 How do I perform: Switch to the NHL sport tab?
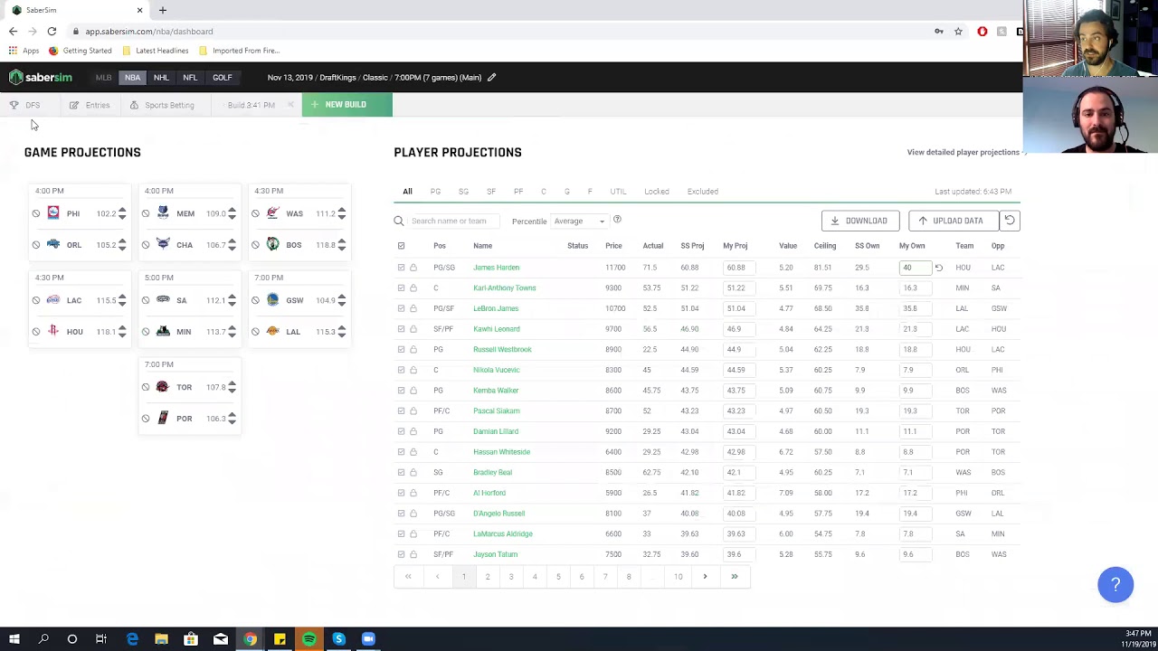161,78
